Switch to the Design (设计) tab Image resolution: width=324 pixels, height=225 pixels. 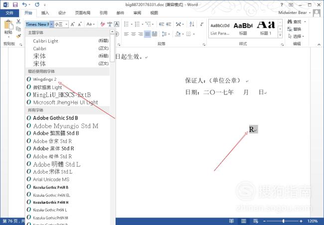pos(62,13)
